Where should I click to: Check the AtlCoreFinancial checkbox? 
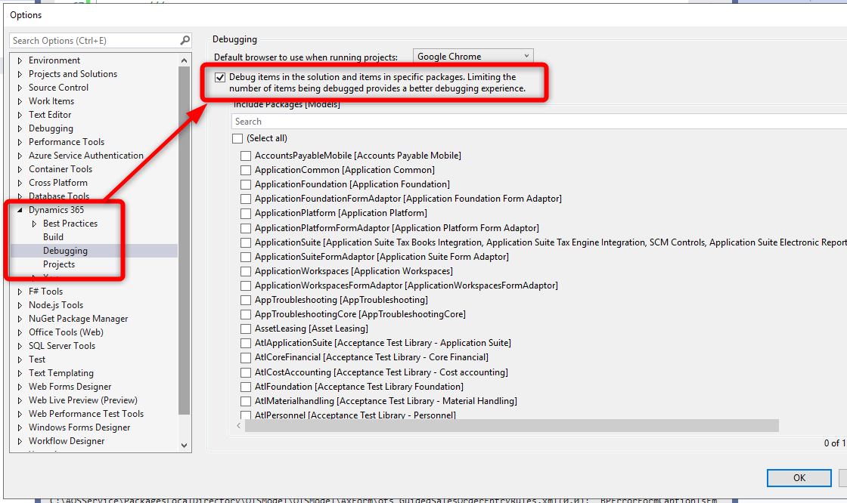pyautogui.click(x=246, y=357)
